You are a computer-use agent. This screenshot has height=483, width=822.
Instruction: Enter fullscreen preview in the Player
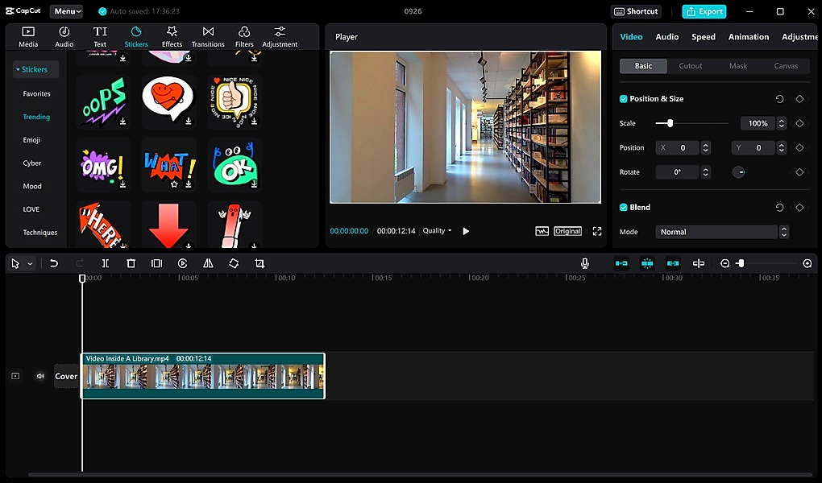pos(597,231)
